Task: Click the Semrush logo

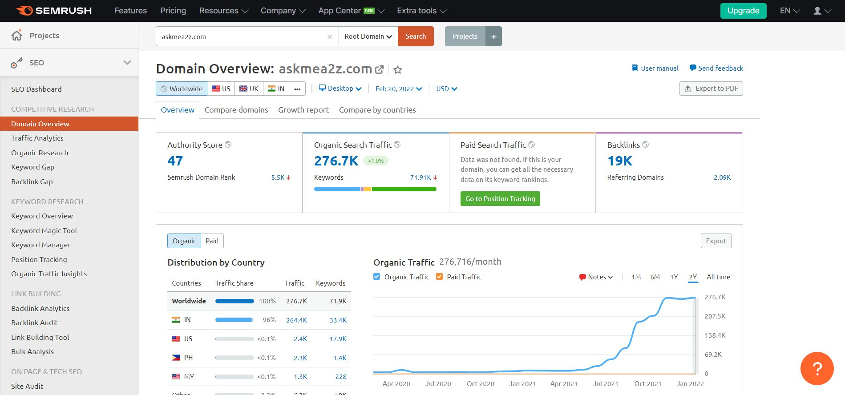Action: [x=54, y=11]
